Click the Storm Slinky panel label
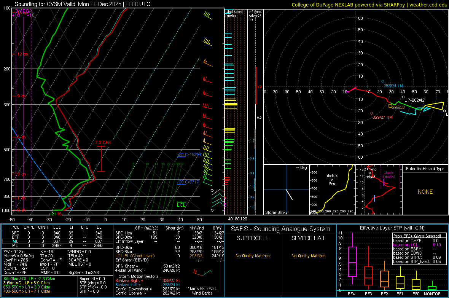 pyautogui.click(x=276, y=212)
